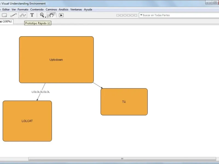The image size is (219, 164).
Task: Open the Contenido menu
Action: (37, 10)
